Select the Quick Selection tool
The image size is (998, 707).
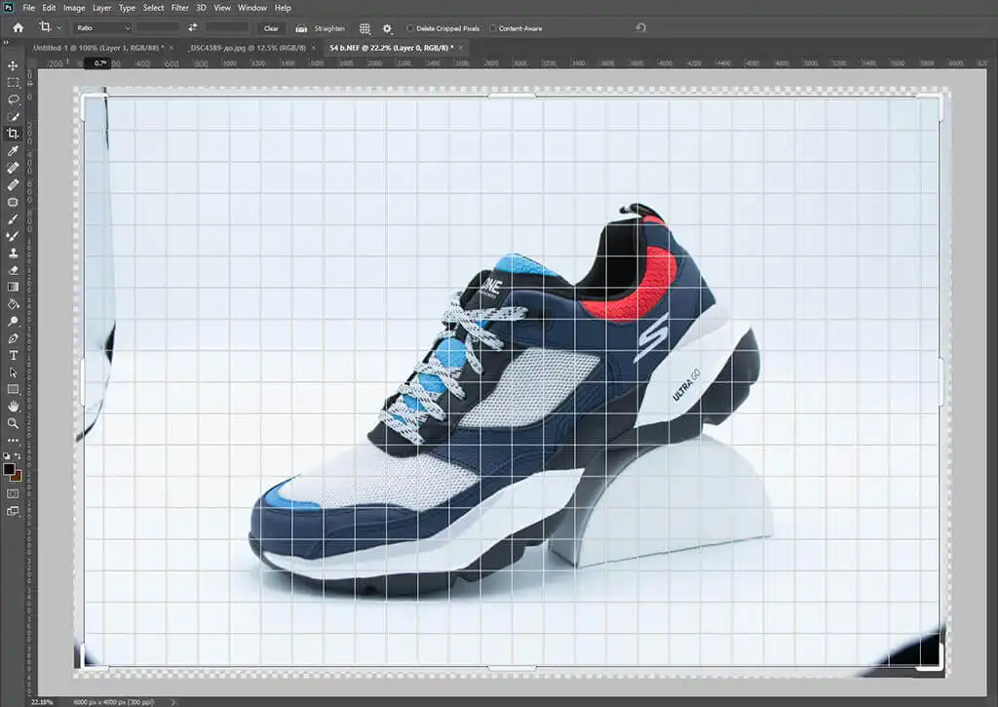tap(13, 117)
